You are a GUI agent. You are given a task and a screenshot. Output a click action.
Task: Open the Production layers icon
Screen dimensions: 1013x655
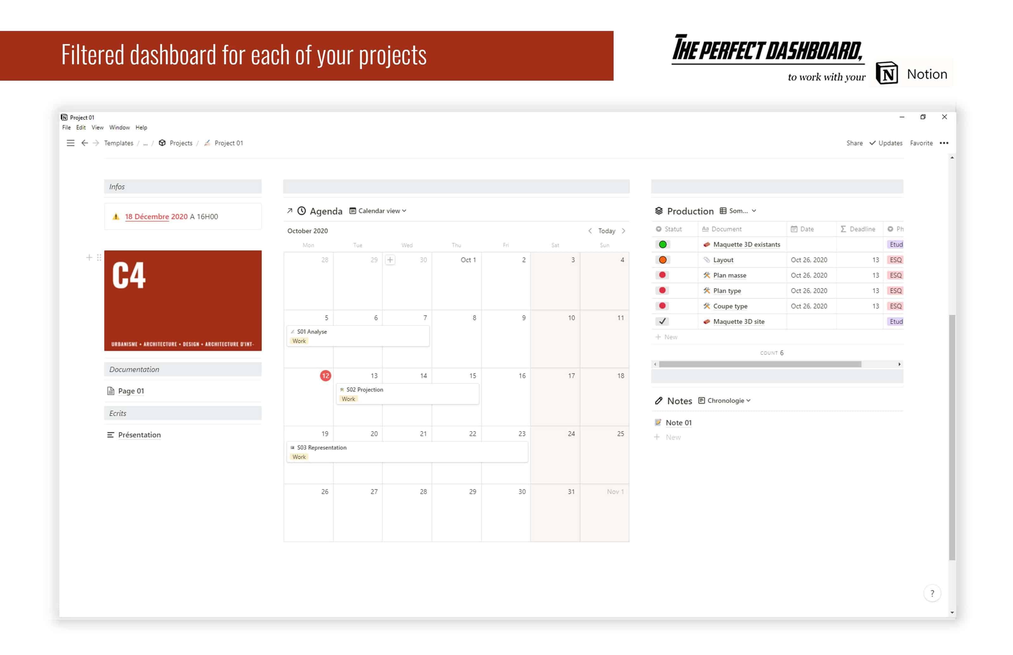(658, 211)
